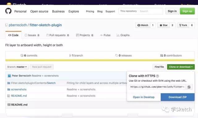Image resolution: width=198 pixels, height=118 pixels.
Task: Click the Watch eye button
Action: (x=143, y=25)
